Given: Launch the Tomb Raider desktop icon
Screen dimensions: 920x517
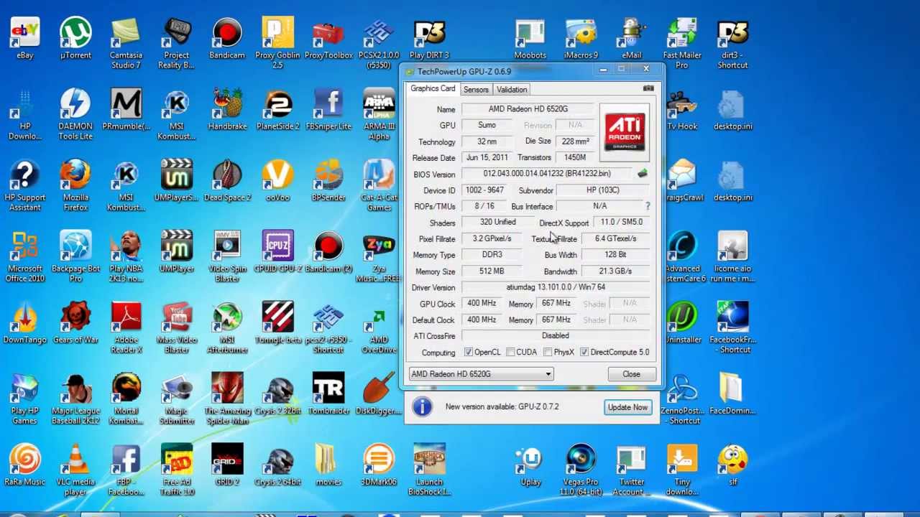Looking at the screenshot, I should [x=328, y=393].
